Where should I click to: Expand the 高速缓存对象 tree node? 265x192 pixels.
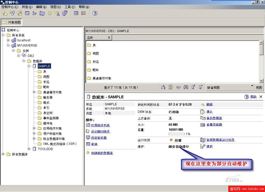pos(34,92)
